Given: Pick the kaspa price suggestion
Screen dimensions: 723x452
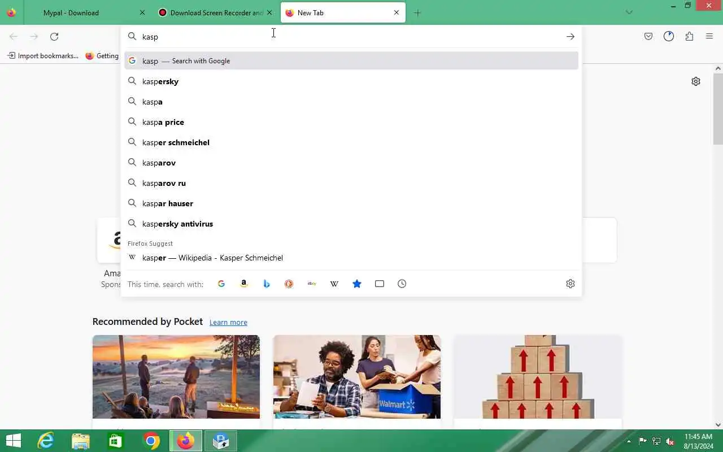Looking at the screenshot, I should pos(351,122).
